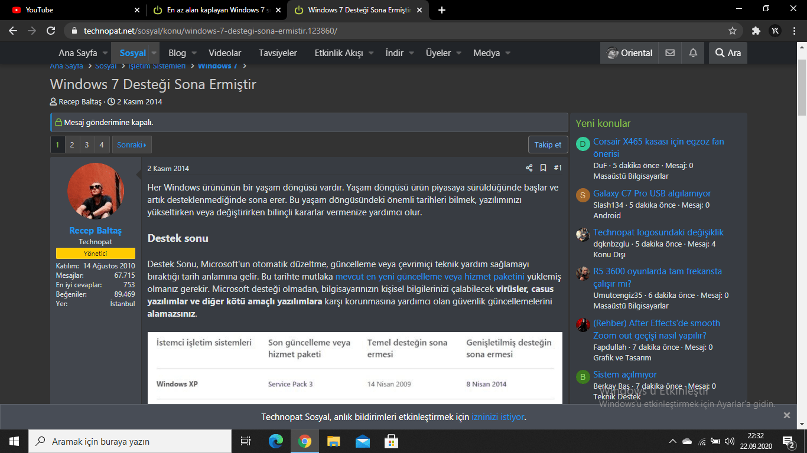This screenshot has width=807, height=453.
Task: Open the Action Center notification icon
Action: [789, 441]
